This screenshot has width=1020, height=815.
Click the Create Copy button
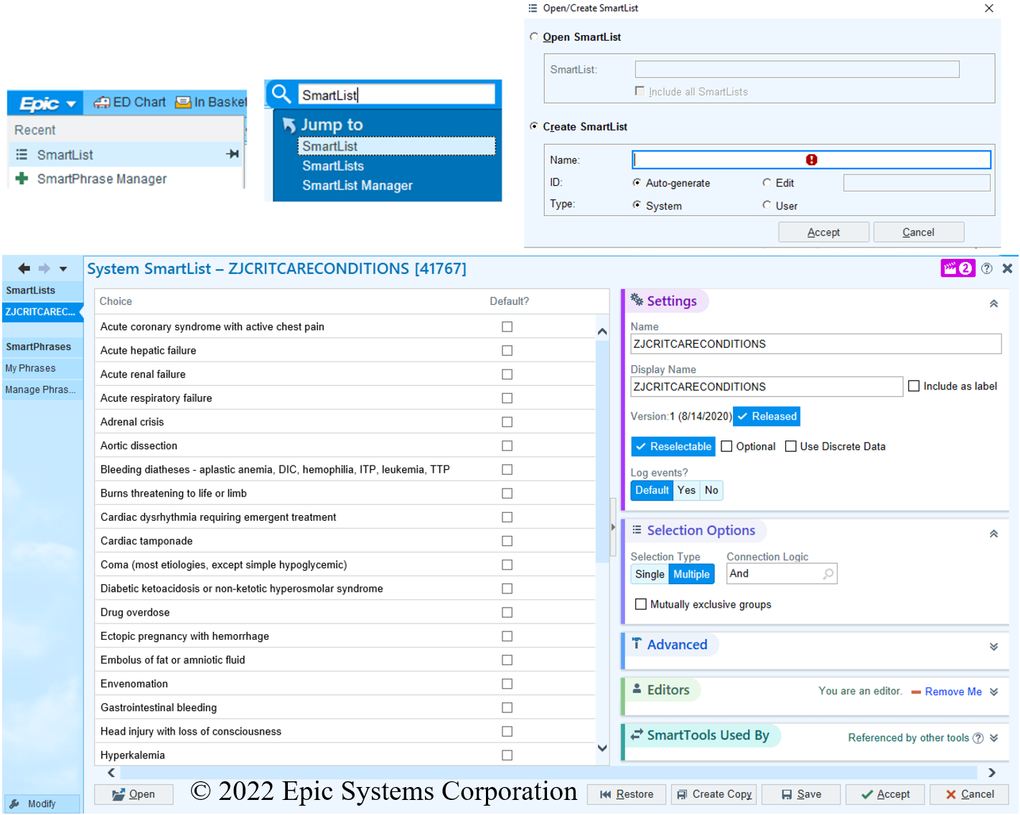714,794
